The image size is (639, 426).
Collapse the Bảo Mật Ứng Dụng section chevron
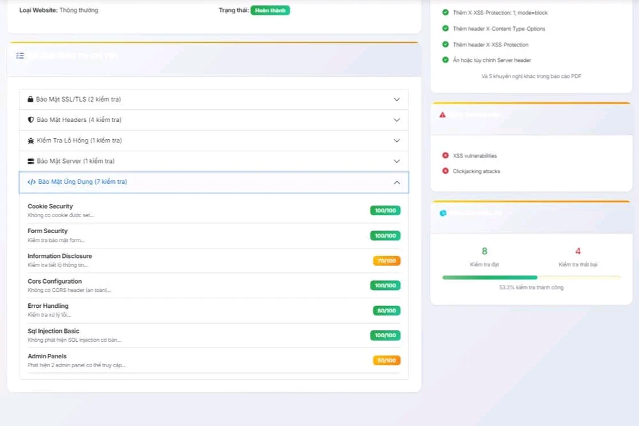[x=396, y=182]
